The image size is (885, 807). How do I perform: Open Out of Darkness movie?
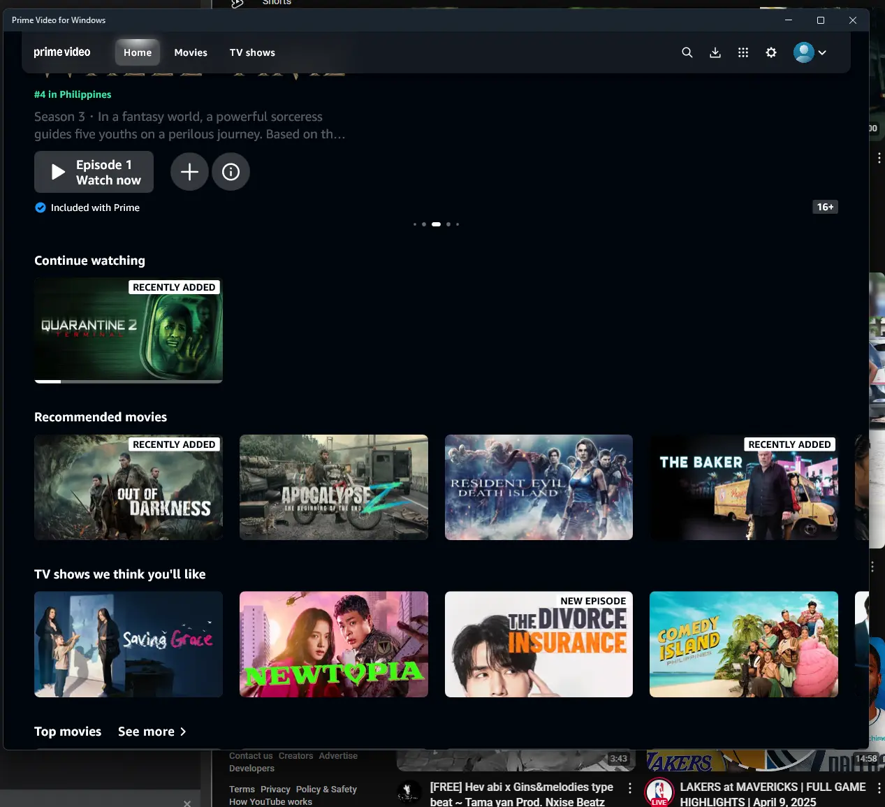pos(129,487)
